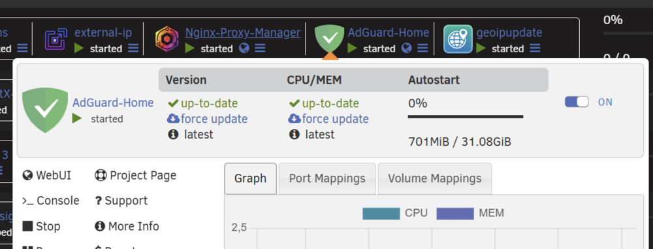The width and height of the screenshot is (653, 249).
Task: Stop the AdGuard-Home container
Action: (x=41, y=227)
